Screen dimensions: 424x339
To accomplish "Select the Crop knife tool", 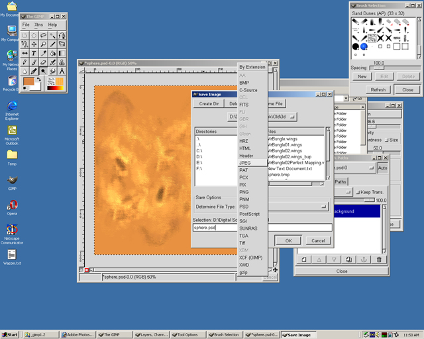I will point(52,44).
